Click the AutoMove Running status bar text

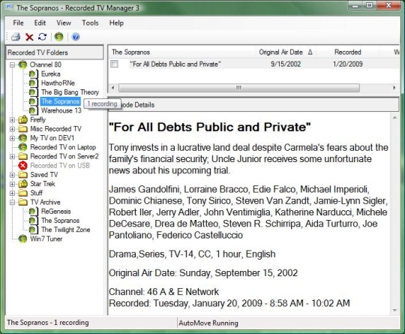(x=208, y=323)
